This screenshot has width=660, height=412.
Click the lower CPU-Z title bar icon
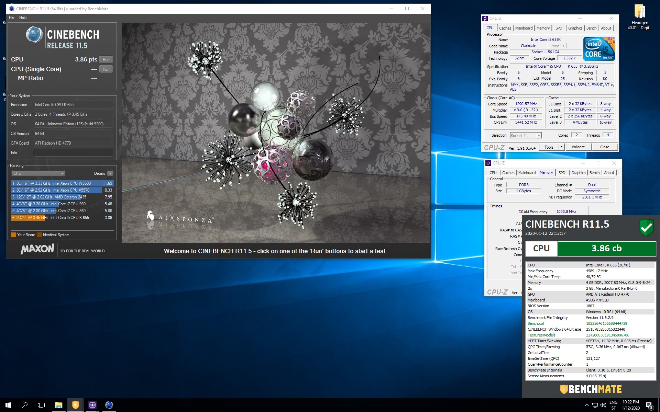pyautogui.click(x=488, y=163)
